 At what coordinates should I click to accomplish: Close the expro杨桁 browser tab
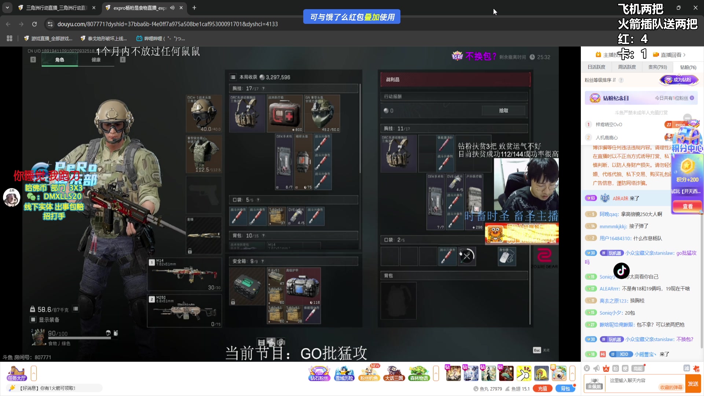(181, 8)
